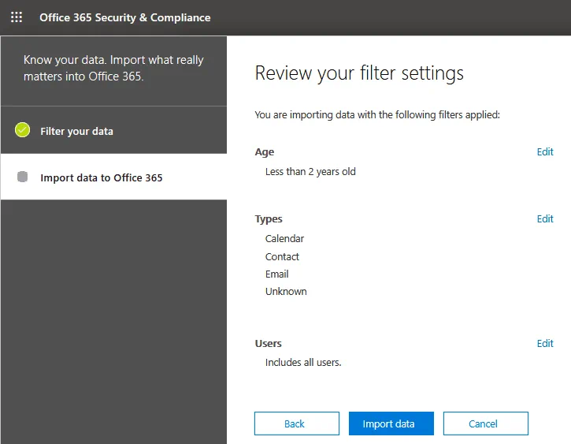Click the green checkmark step icon

coord(22,130)
